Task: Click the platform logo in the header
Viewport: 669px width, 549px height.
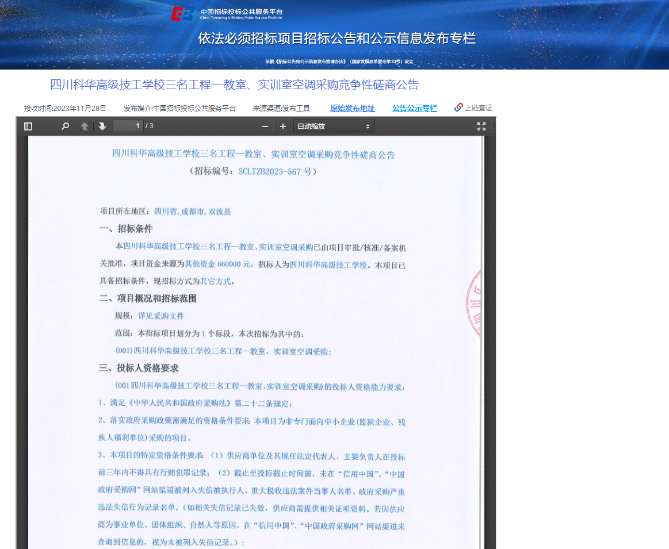Action: pos(182,14)
